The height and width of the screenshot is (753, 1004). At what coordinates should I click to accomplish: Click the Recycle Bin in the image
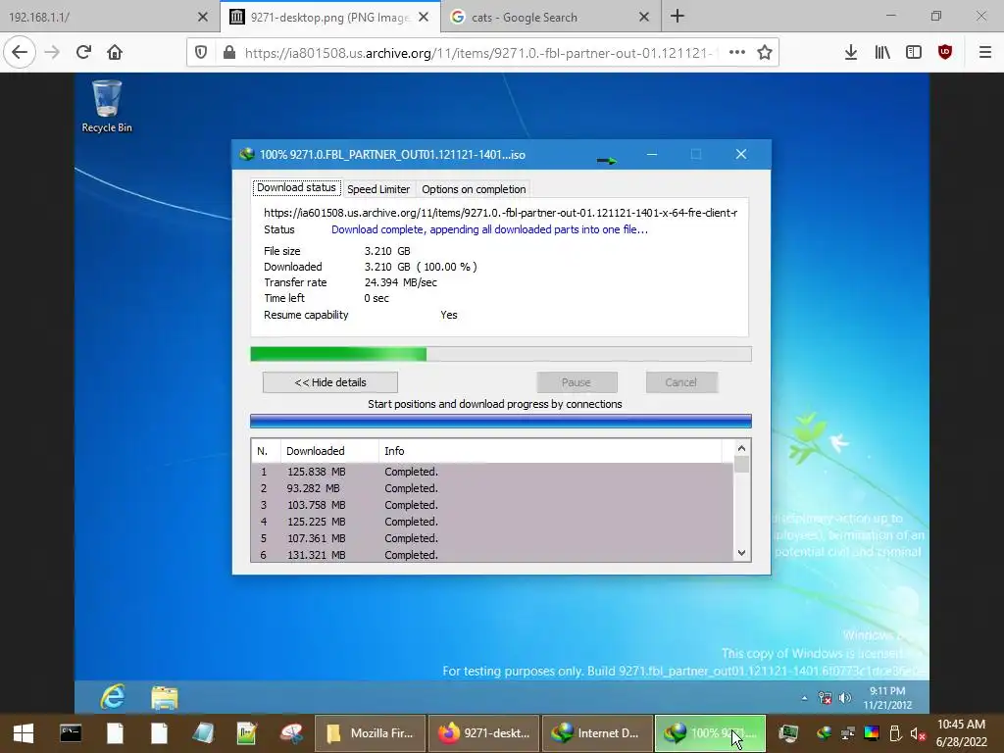[106, 106]
